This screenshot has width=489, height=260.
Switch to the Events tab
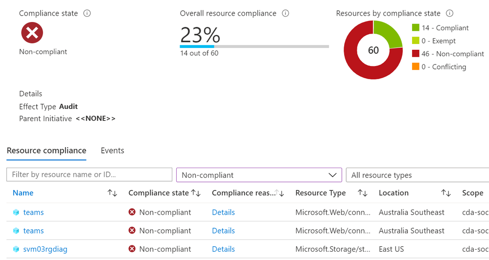click(113, 151)
